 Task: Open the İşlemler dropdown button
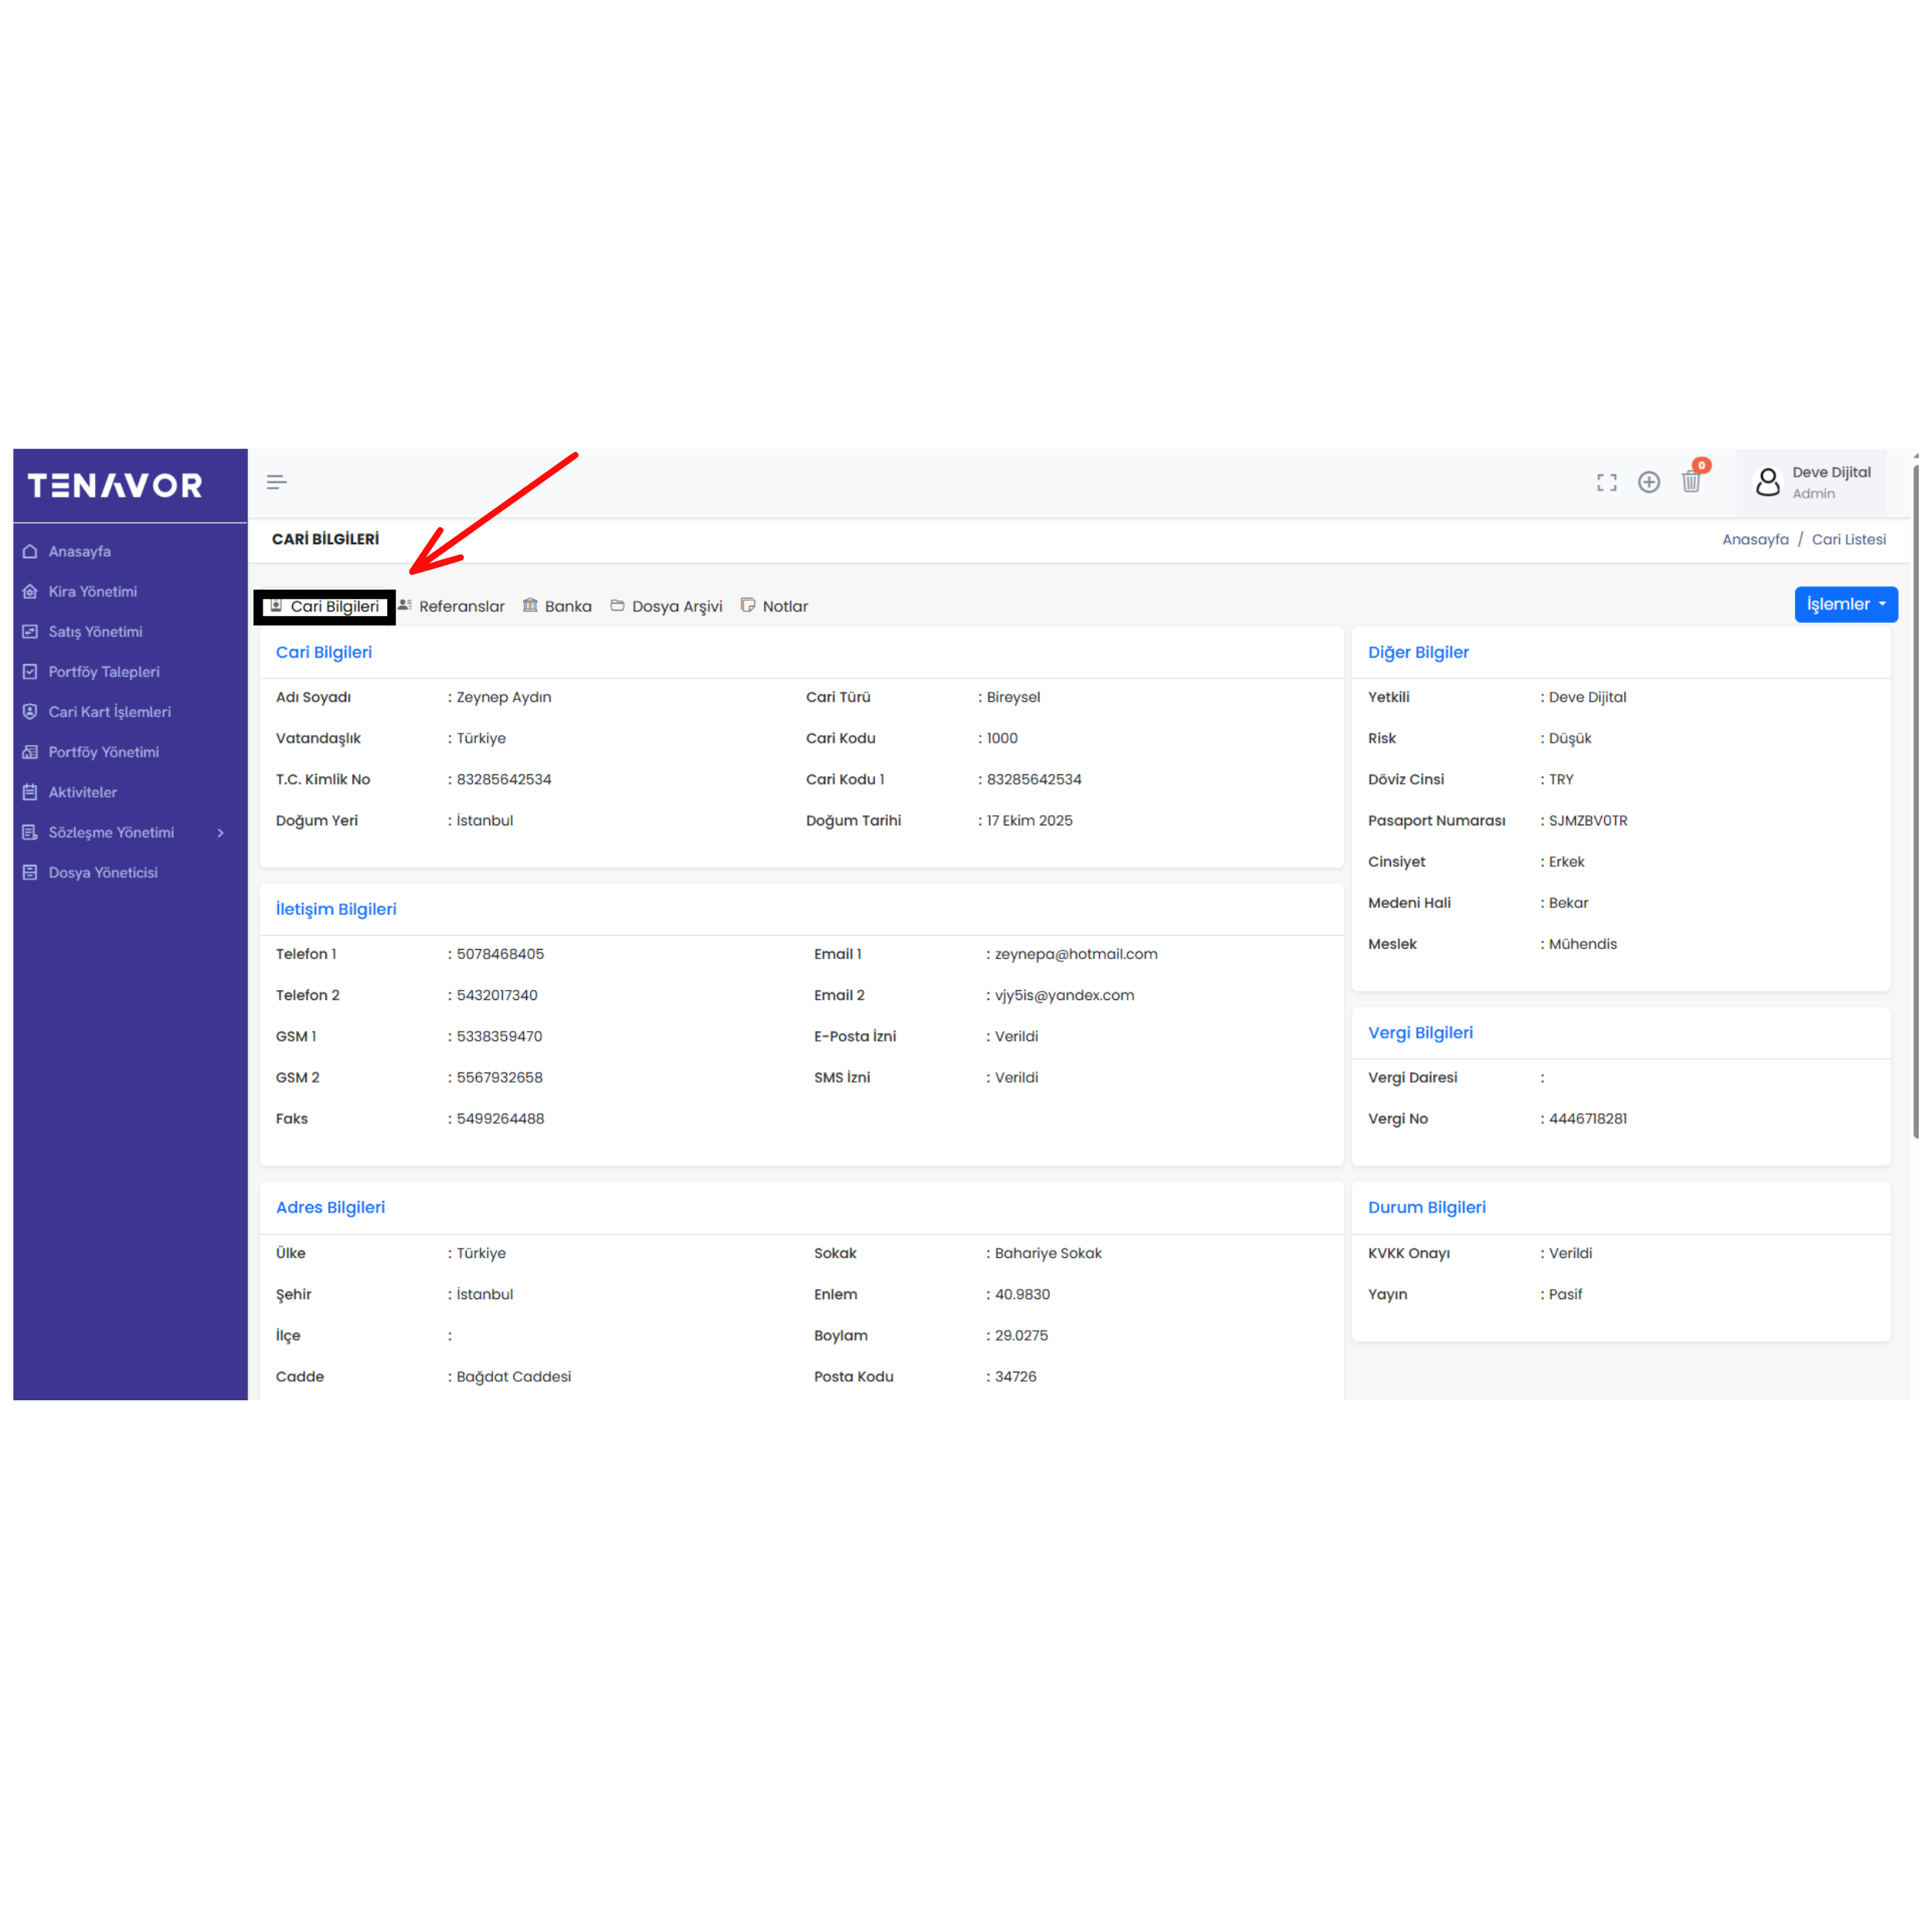pos(1845,604)
